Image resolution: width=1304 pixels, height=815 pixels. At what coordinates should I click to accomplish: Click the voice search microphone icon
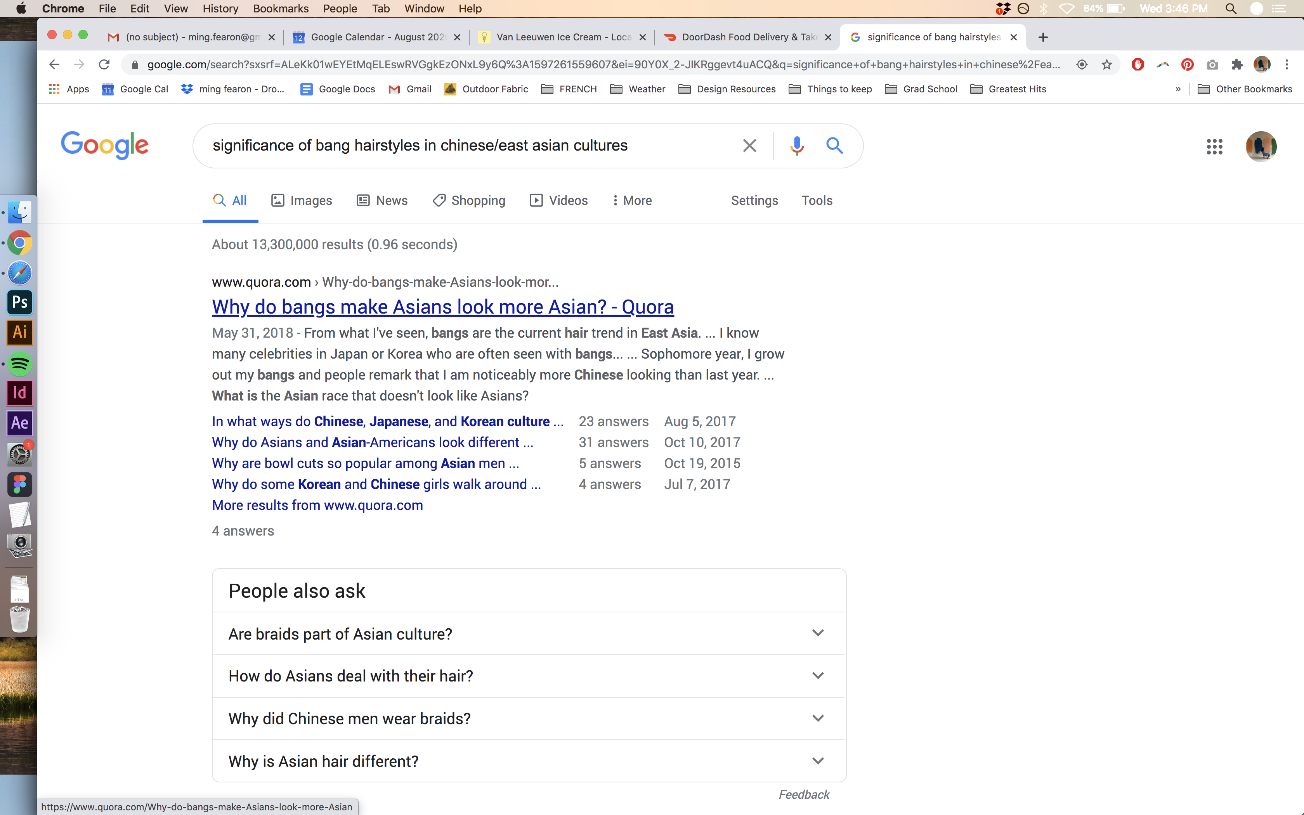pyautogui.click(x=796, y=146)
